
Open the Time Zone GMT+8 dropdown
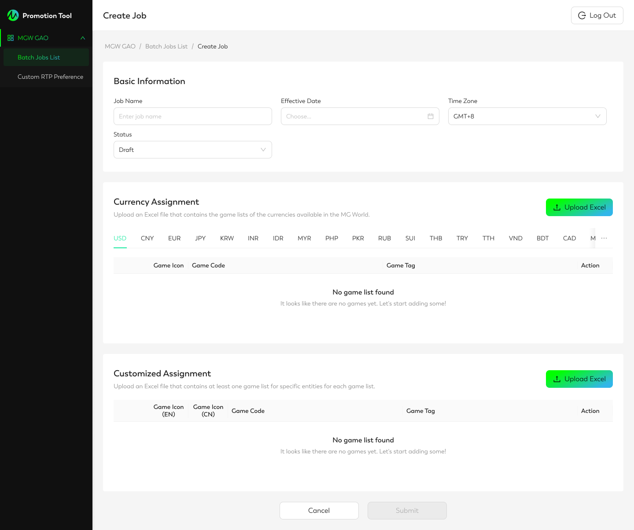[x=527, y=116]
